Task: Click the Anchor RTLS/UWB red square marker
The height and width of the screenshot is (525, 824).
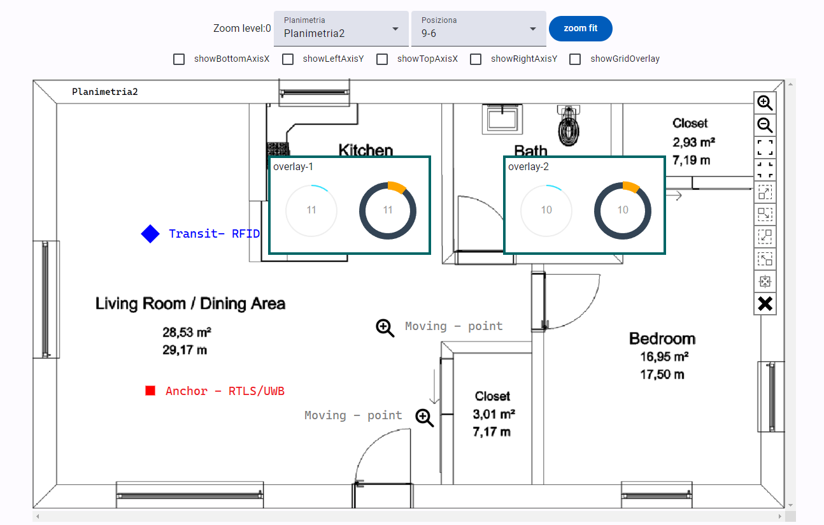Action: coord(150,391)
